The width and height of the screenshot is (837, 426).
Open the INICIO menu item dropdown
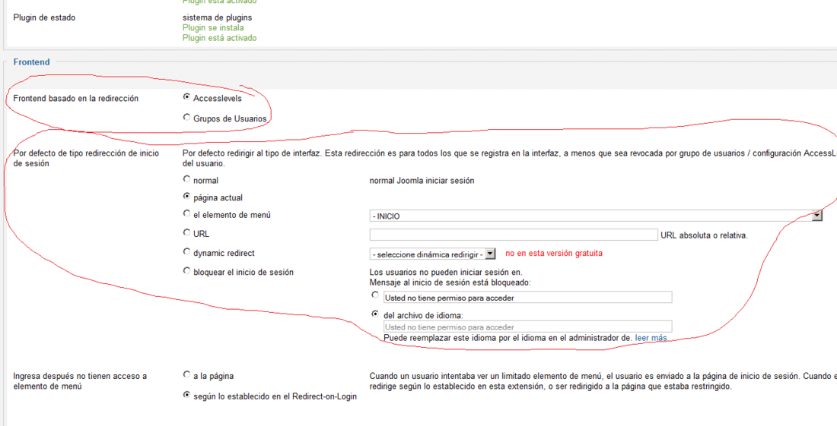(596, 216)
